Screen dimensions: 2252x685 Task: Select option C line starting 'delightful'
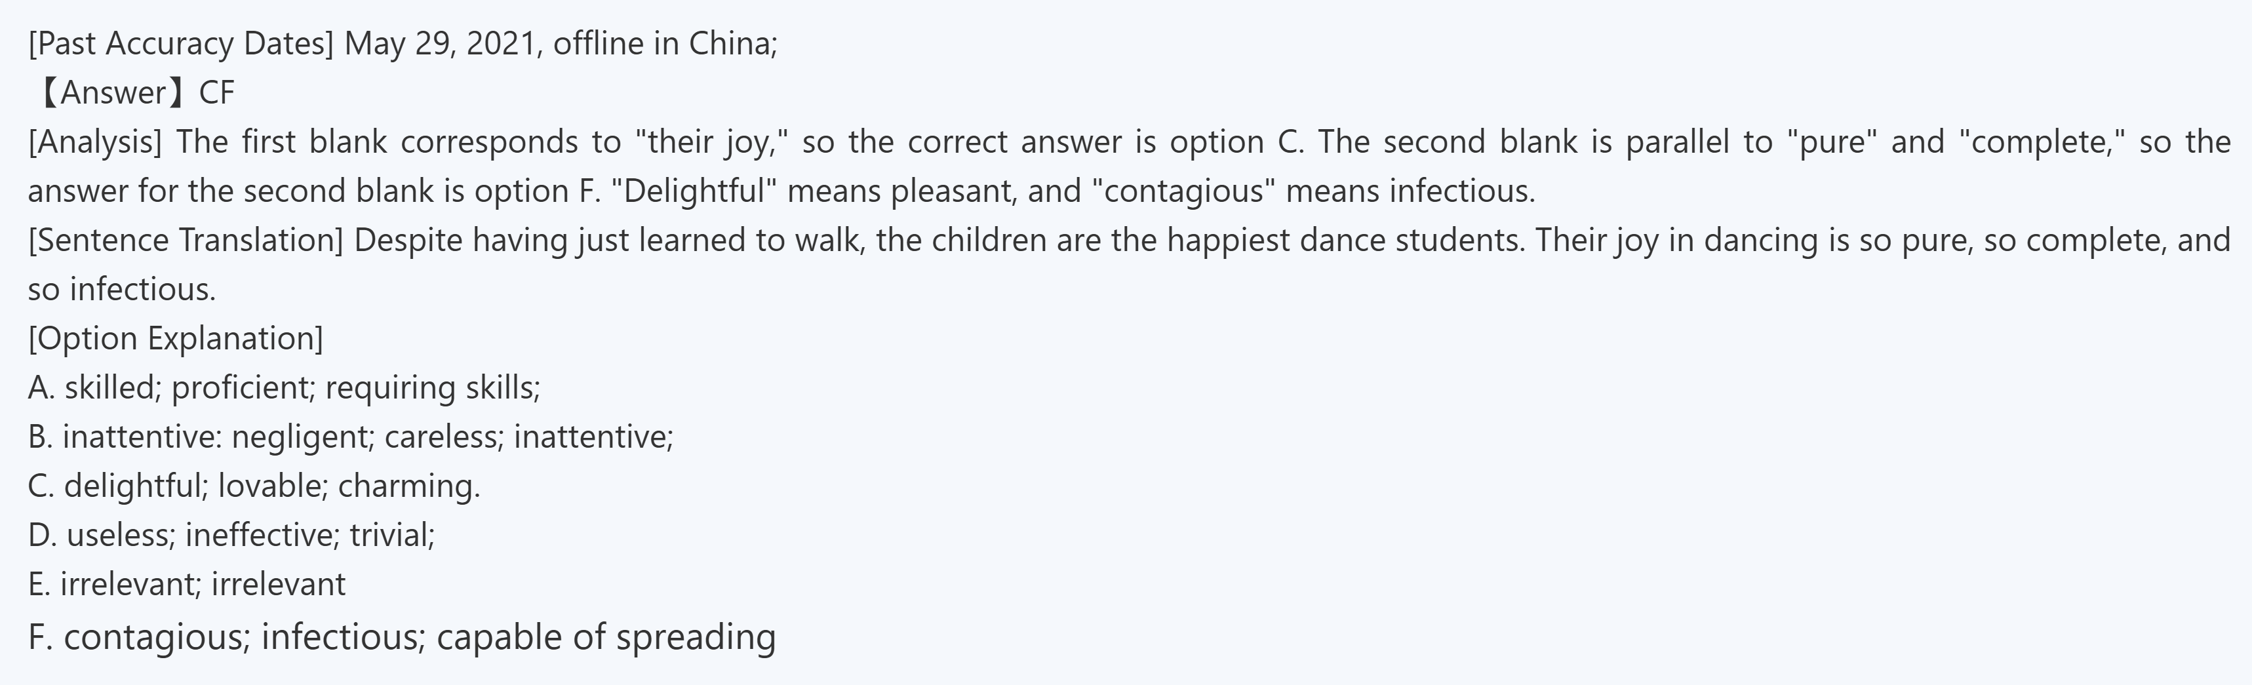point(254,485)
